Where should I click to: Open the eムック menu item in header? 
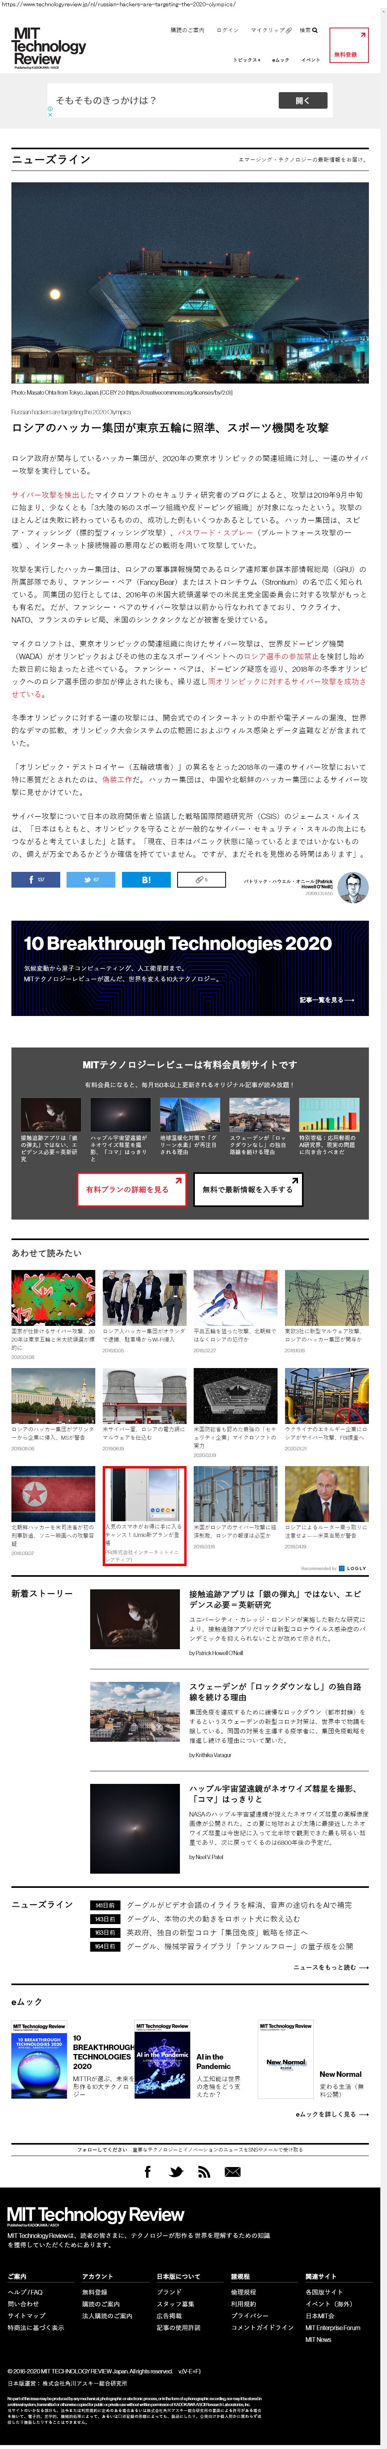point(280,60)
